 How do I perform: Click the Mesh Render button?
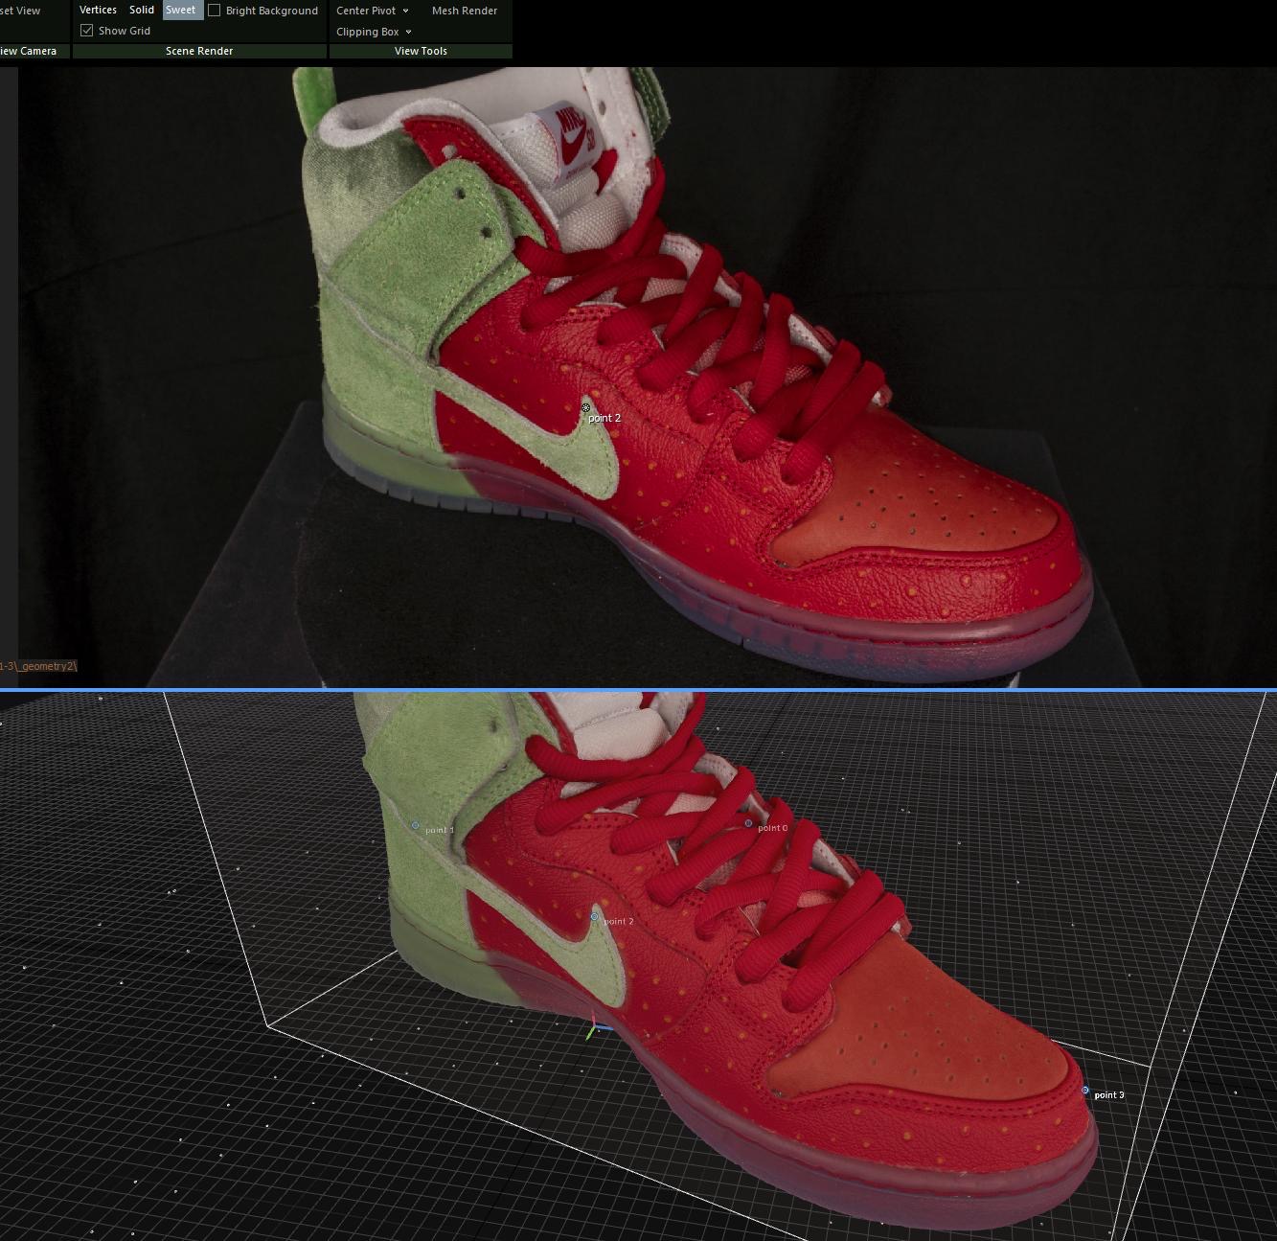465,11
